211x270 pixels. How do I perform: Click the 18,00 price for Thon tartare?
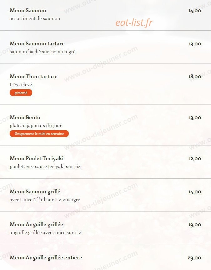click(x=195, y=77)
